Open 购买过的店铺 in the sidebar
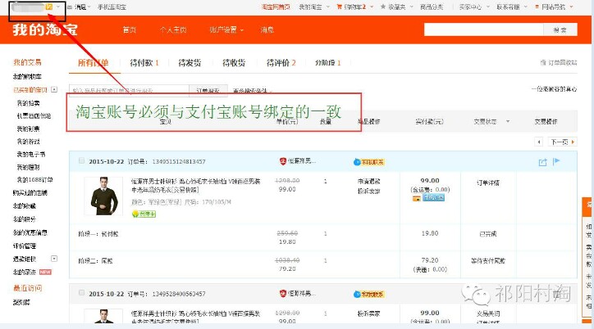The image size is (594, 329). coord(30,193)
